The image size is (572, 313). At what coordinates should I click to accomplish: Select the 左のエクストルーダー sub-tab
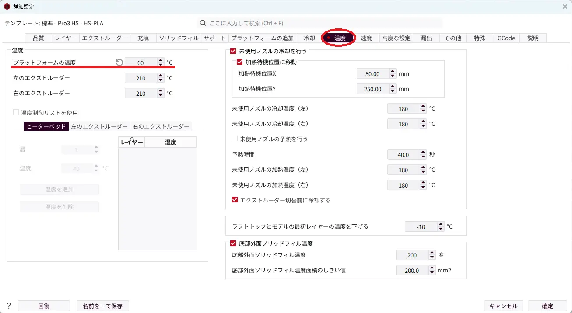[99, 126]
